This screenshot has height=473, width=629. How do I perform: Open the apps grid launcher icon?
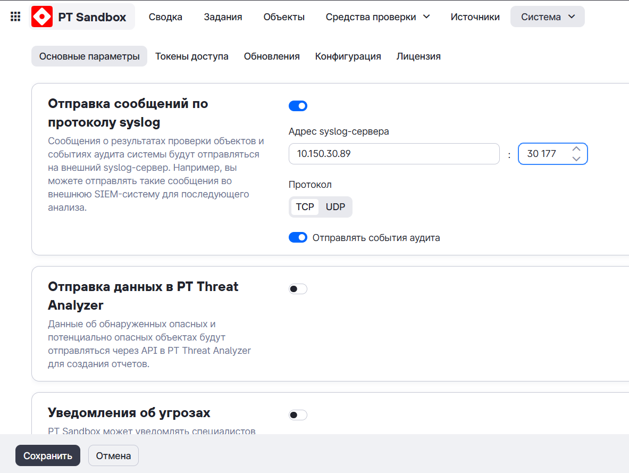tap(15, 16)
